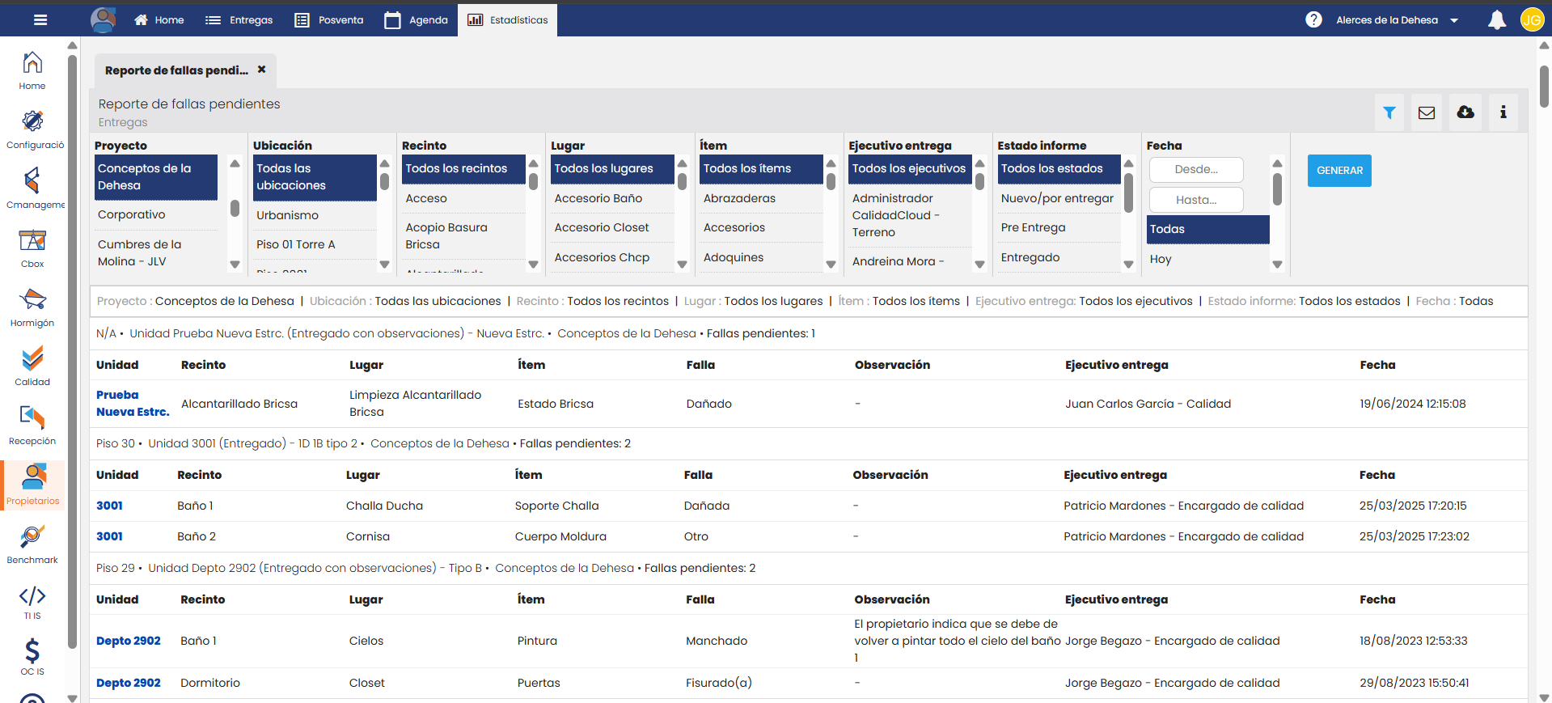Open the Prueba Nueva Estrc. unit link
The width and height of the screenshot is (1552, 703).
point(133,404)
